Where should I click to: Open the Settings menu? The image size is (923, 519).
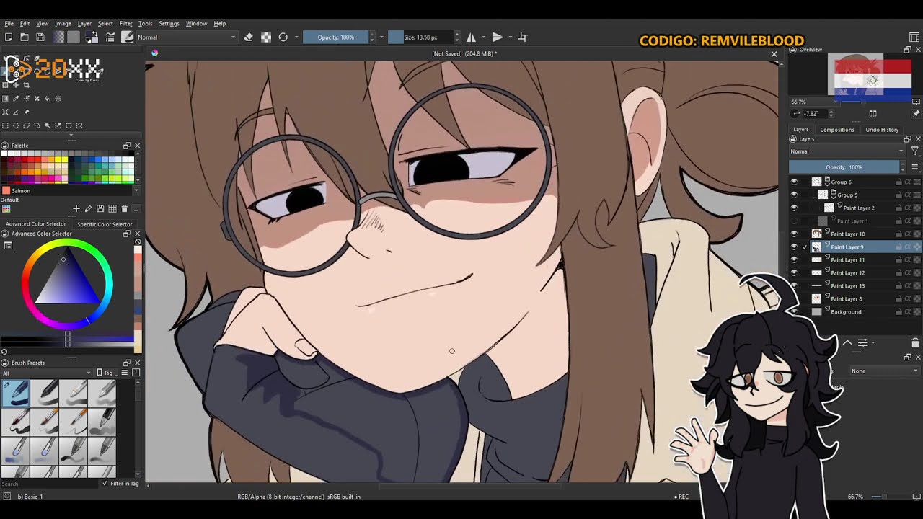pyautogui.click(x=169, y=24)
